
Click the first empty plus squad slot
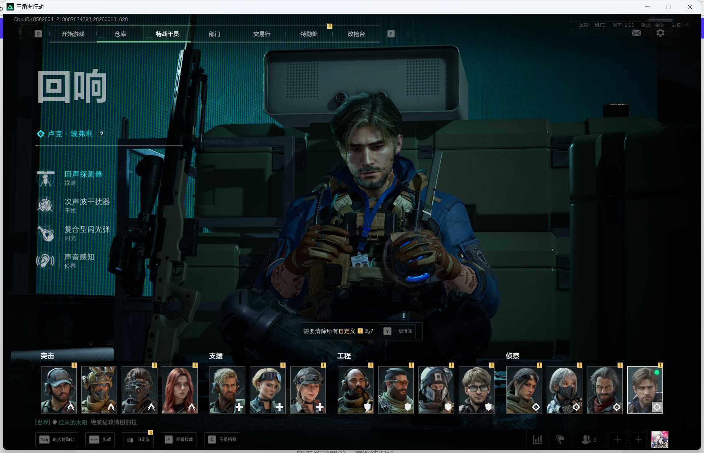tap(617, 440)
